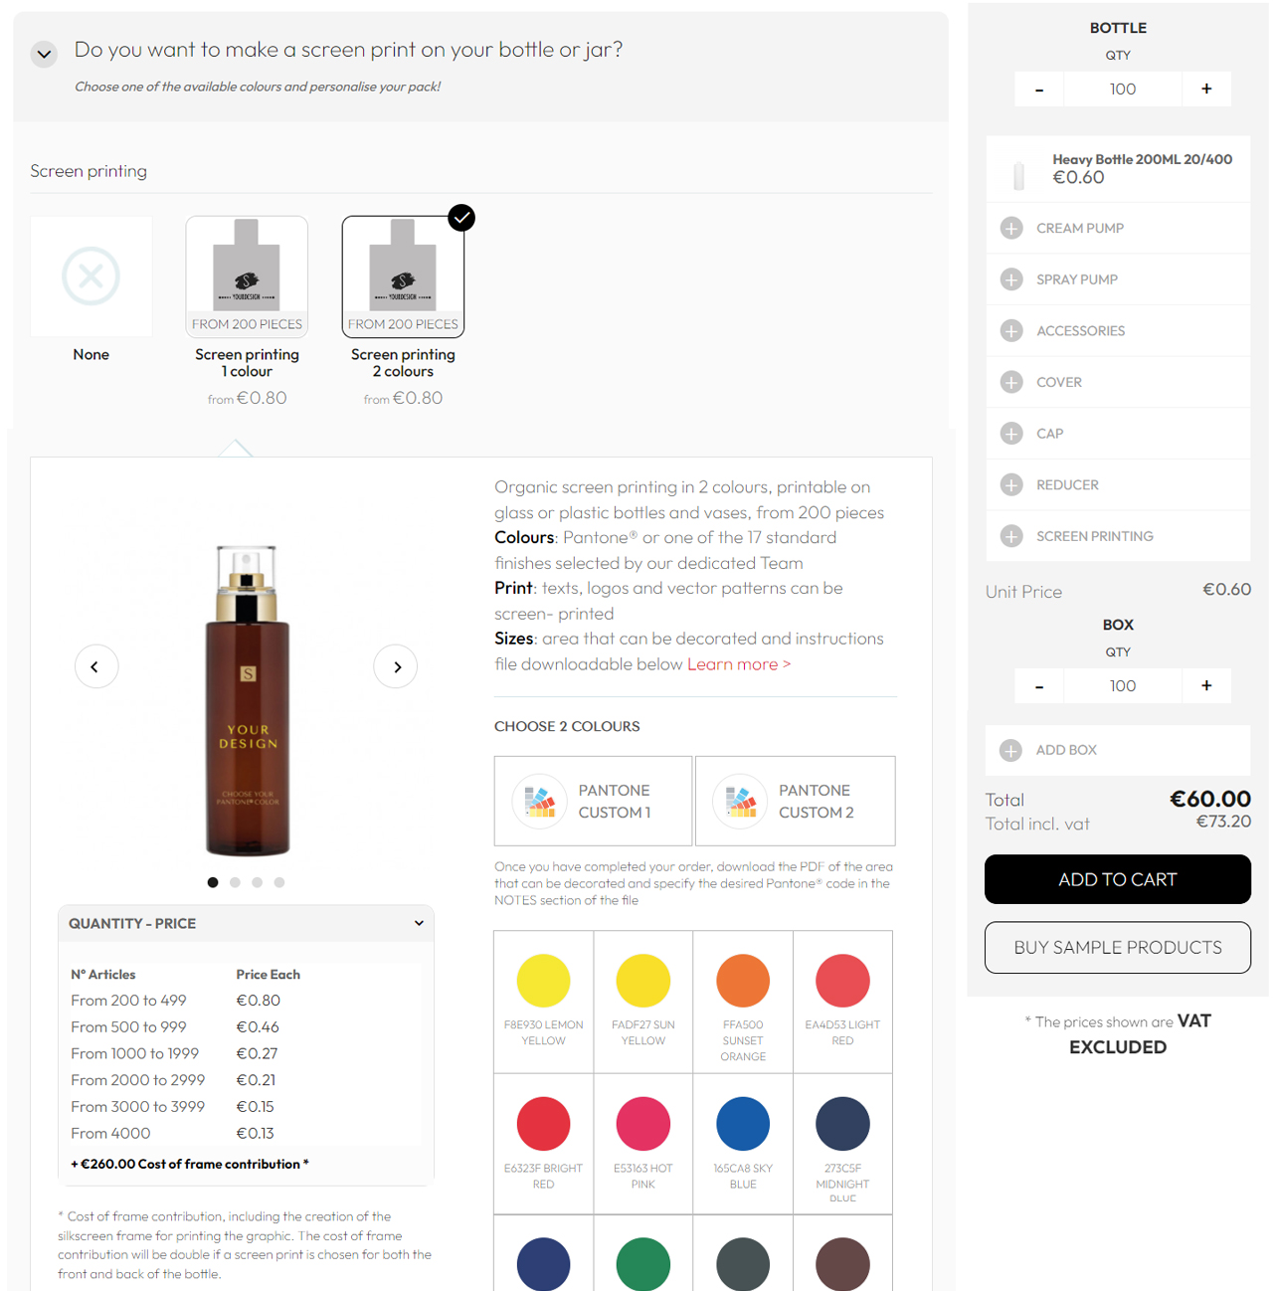Expand the Cream Pump plus icon
This screenshot has width=1278, height=1291.
[1011, 228]
